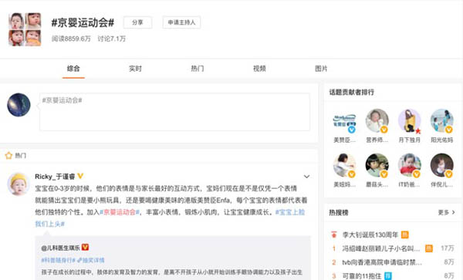Click the #京婴运动会# page title
Viewport: 463px width, 280px height.
(x=83, y=22)
